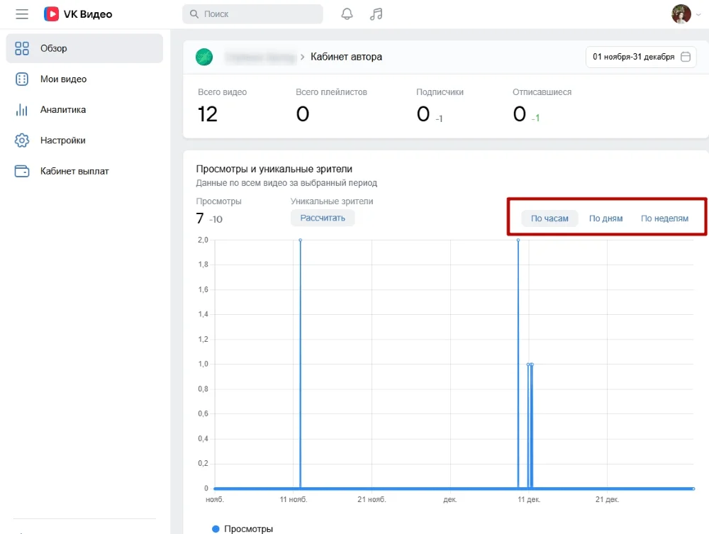
Task: Click the Аналитика bar chart icon
Action: point(22,110)
